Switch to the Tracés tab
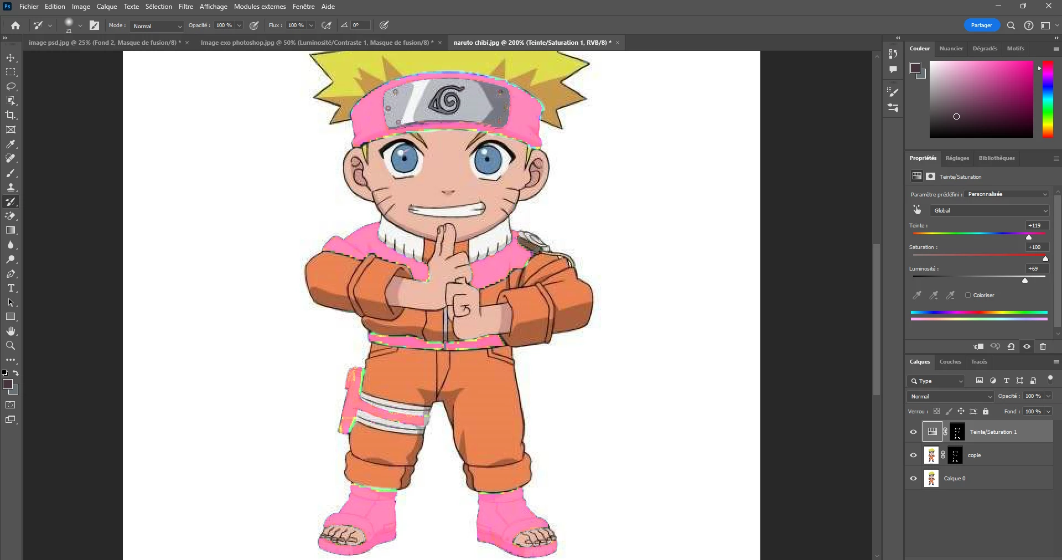 pyautogui.click(x=979, y=362)
